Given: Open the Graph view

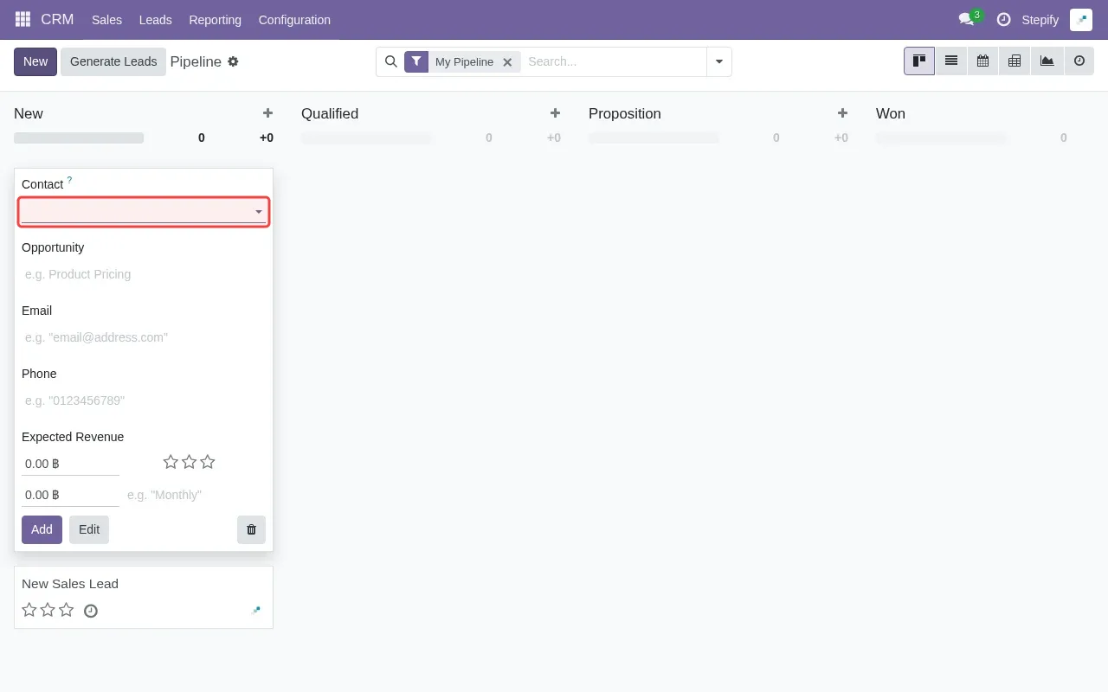Looking at the screenshot, I should [1047, 61].
